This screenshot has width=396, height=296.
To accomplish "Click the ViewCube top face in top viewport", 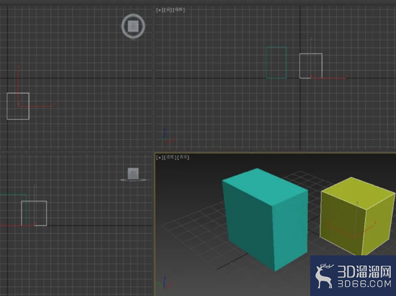I will pyautogui.click(x=133, y=26).
